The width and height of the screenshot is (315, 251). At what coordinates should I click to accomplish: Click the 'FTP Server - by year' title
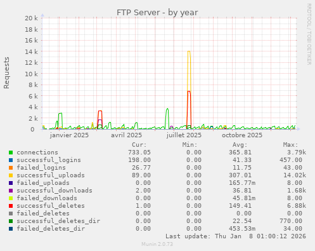(x=157, y=13)
